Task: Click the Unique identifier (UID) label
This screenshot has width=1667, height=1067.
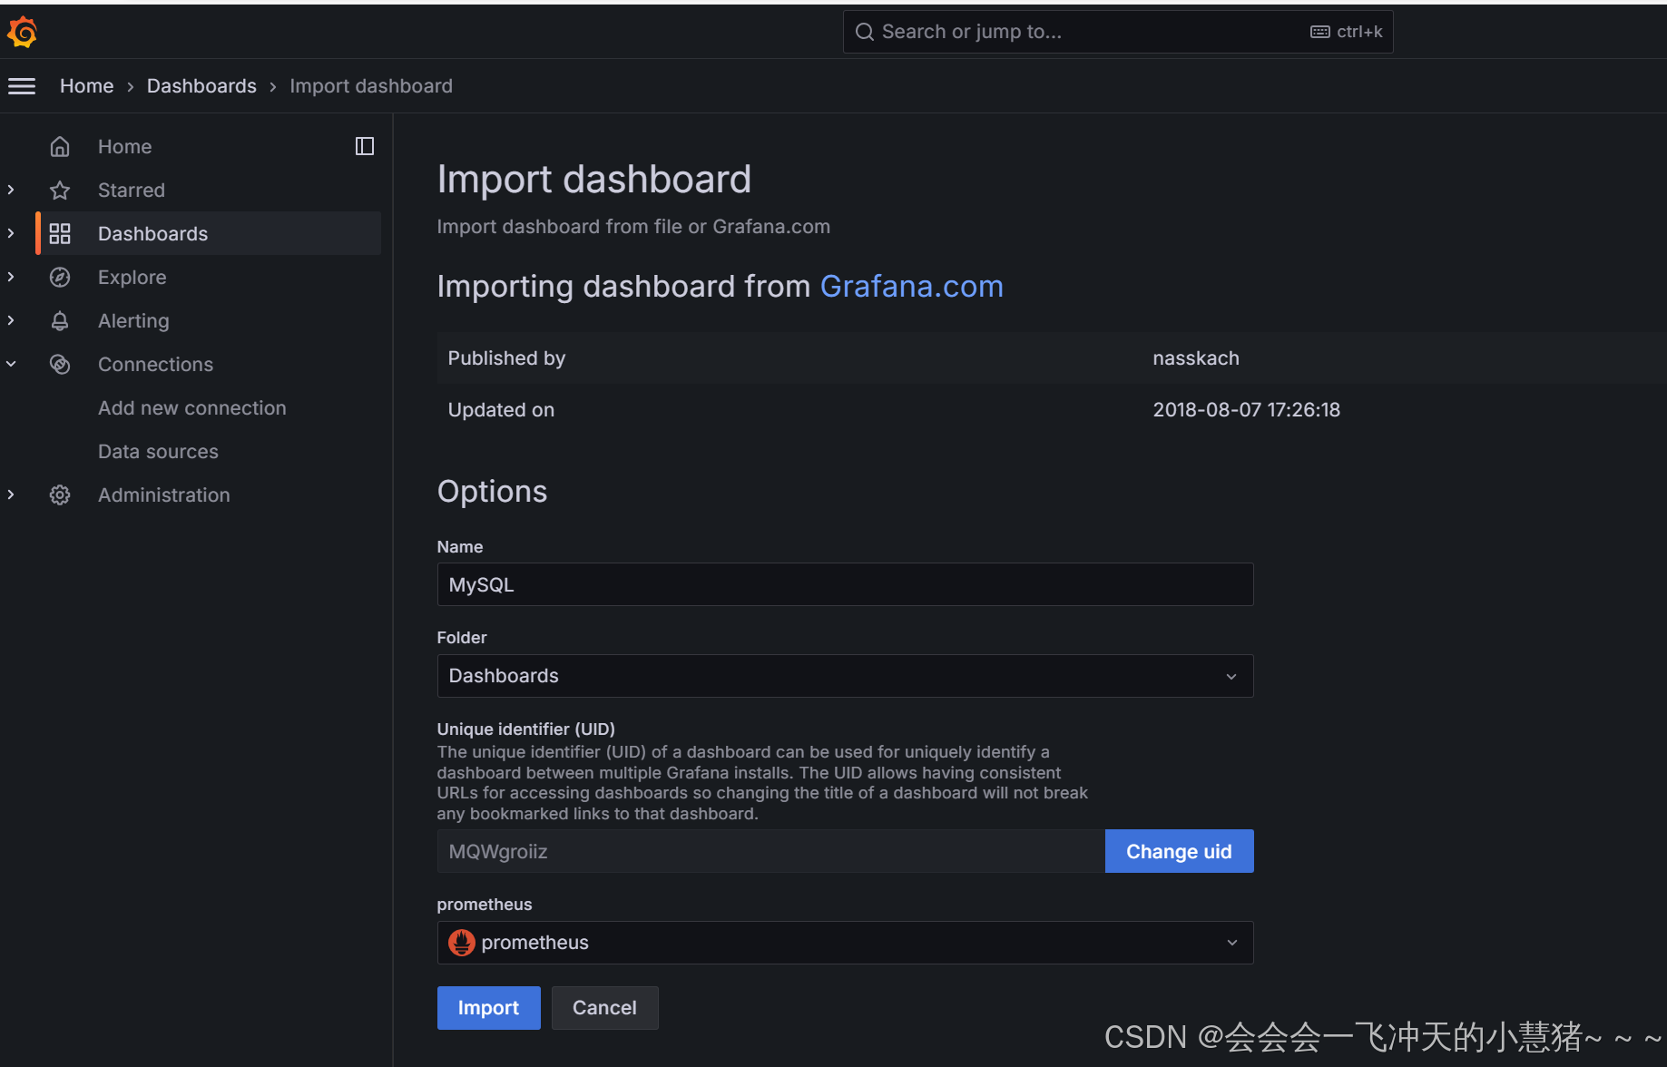Action: [525, 729]
